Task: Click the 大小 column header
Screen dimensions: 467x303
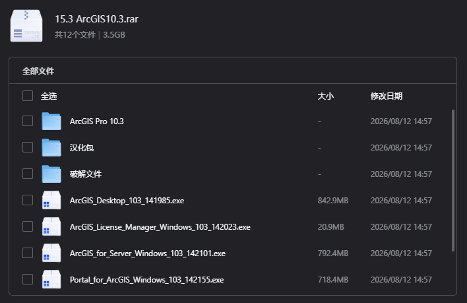Action: 326,96
